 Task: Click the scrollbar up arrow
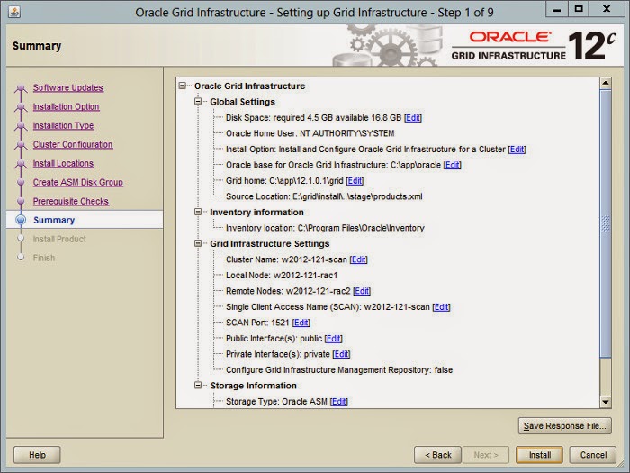tap(606, 83)
